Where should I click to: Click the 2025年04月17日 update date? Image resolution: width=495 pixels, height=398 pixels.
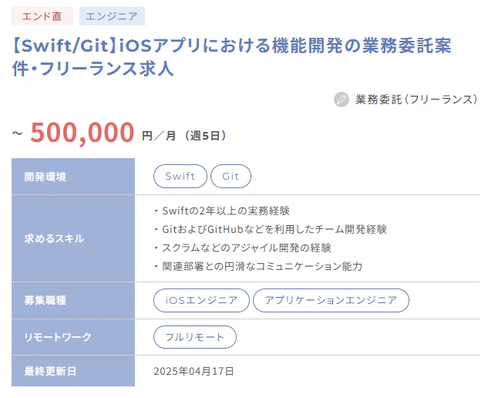tap(194, 371)
